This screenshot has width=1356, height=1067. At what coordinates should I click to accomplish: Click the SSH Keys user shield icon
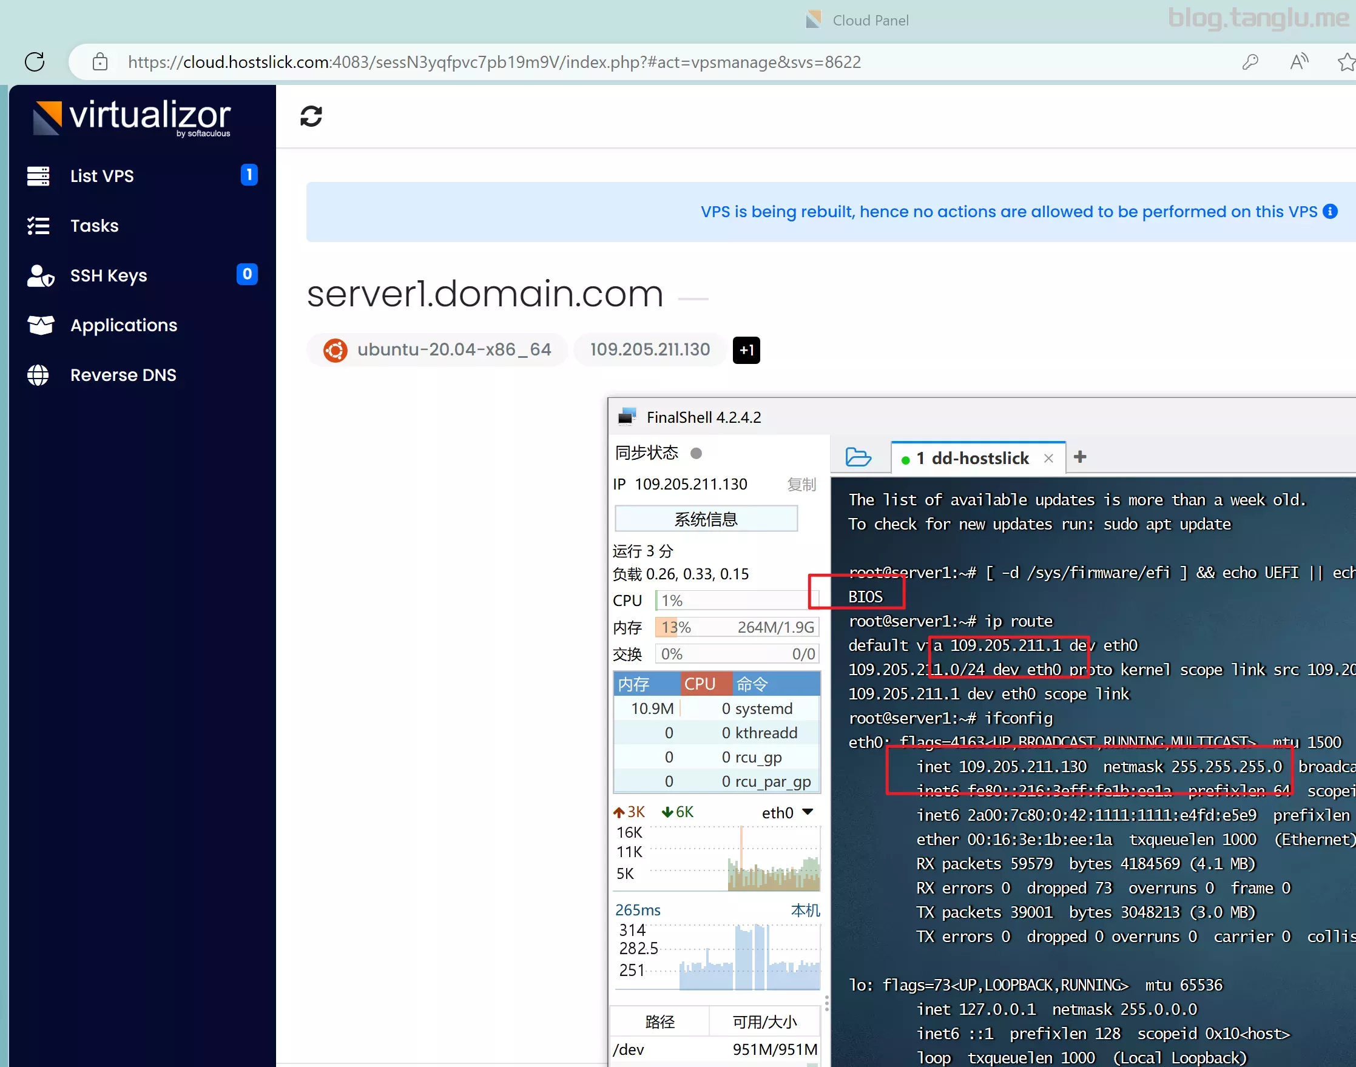point(41,275)
